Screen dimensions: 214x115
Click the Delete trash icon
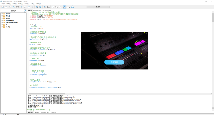pyautogui.click(x=32, y=7)
